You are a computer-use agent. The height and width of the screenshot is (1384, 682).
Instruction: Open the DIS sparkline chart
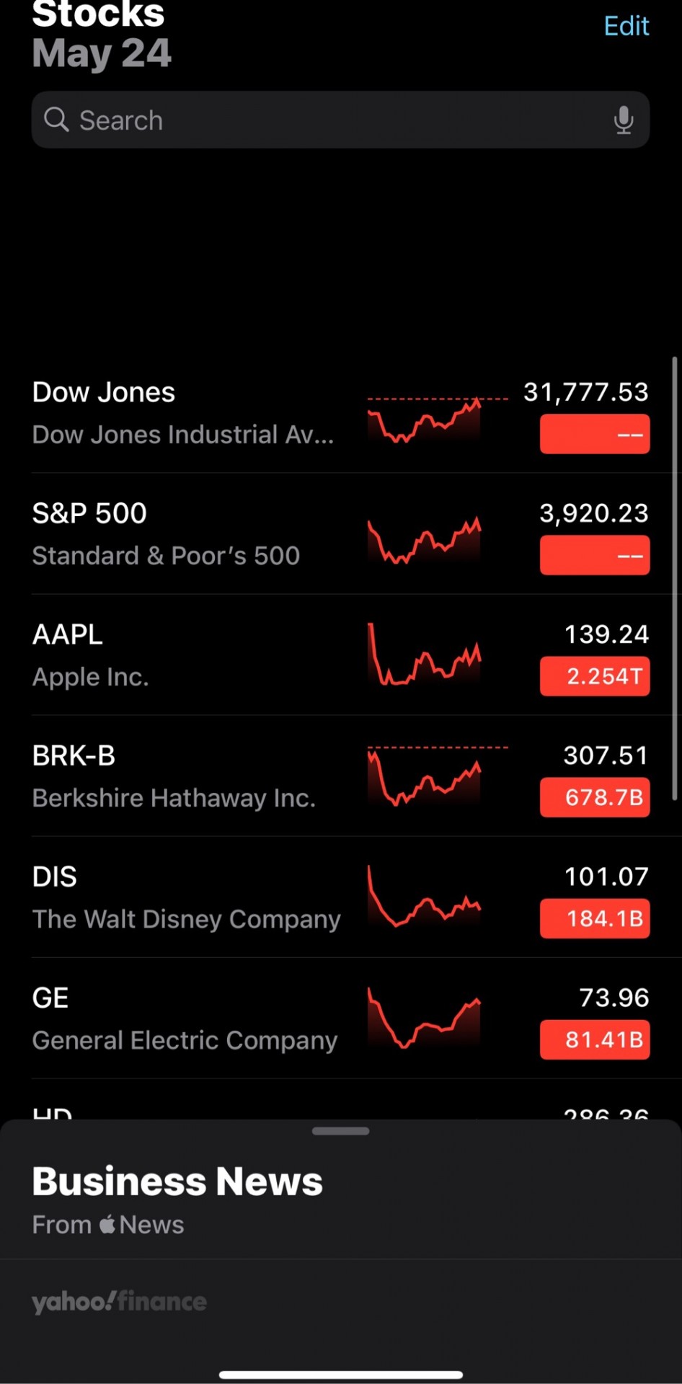424,897
